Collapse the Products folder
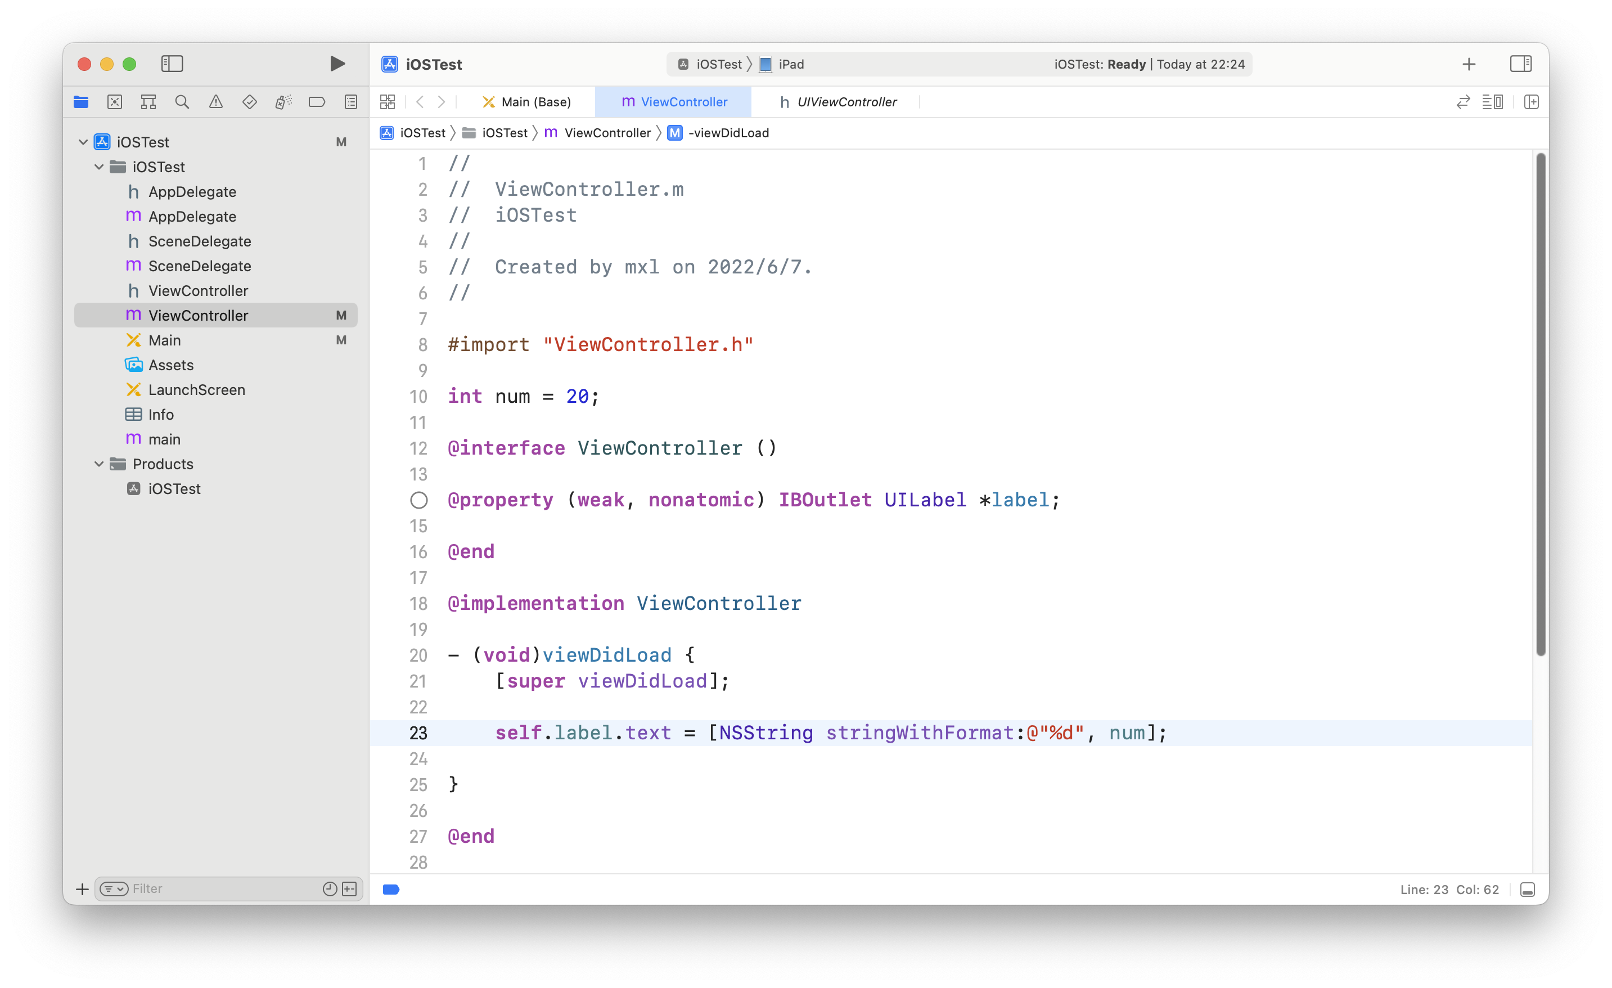Screen dimensions: 1612x988 click(x=99, y=464)
